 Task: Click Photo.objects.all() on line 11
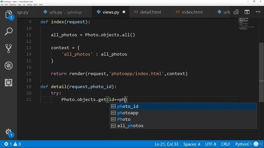(x=110, y=35)
